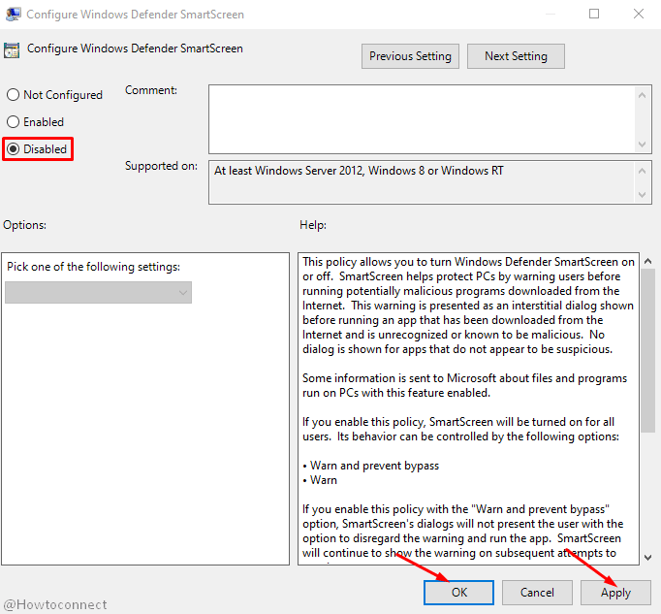Go to Next Setting

(x=516, y=56)
